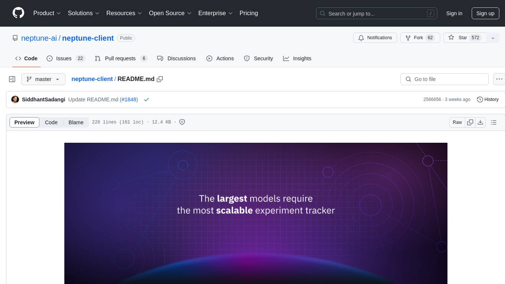Go to neptune-client root in breadcrumb
Image resolution: width=505 pixels, height=284 pixels.
(x=92, y=79)
